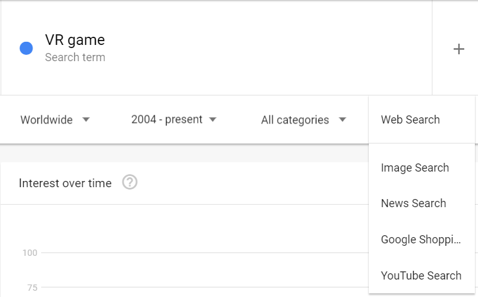Click the 100 axis label on chart

30,253
